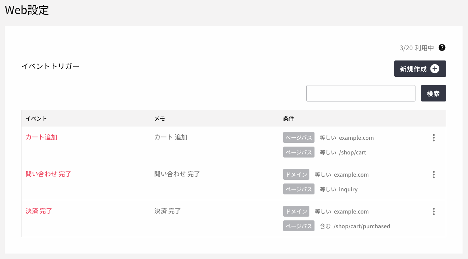468x259 pixels.
Task: Click the plus icon on 新規作成 button
Action: (435, 69)
